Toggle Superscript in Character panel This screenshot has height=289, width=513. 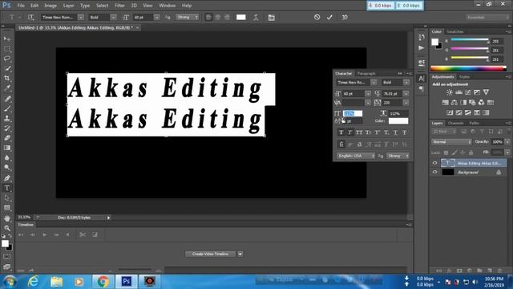378,132
